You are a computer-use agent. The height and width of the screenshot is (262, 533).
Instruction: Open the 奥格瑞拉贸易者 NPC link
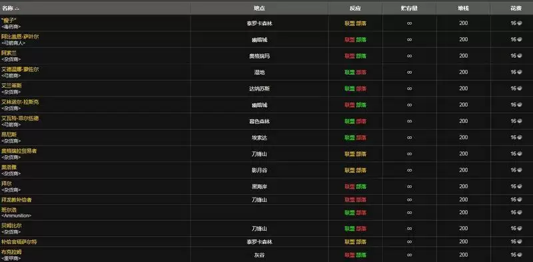point(19,151)
